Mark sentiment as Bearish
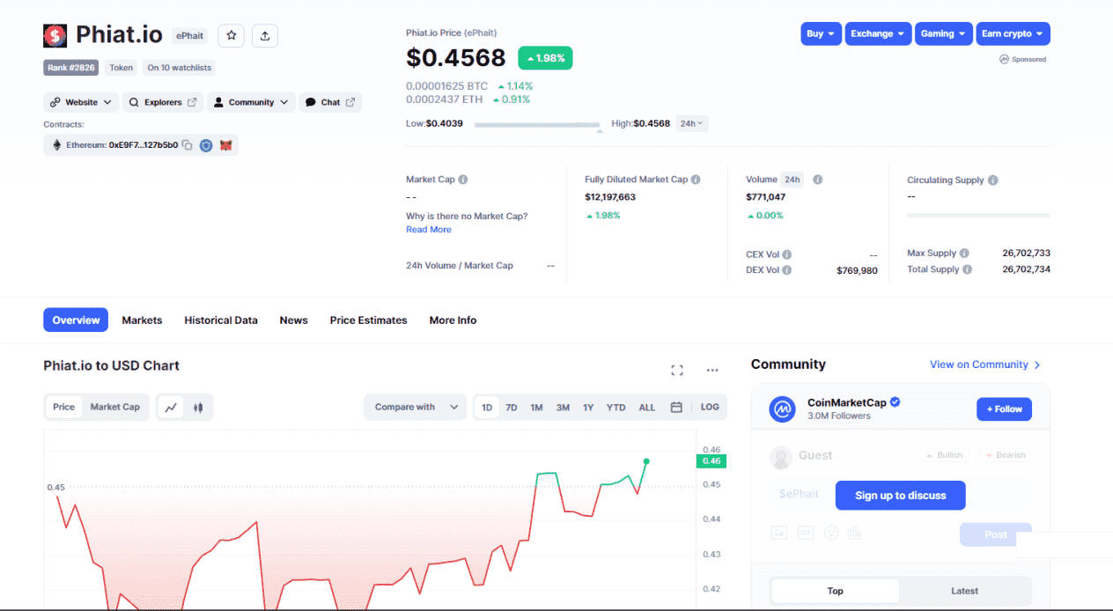The width and height of the screenshot is (1113, 611). 1004,455
